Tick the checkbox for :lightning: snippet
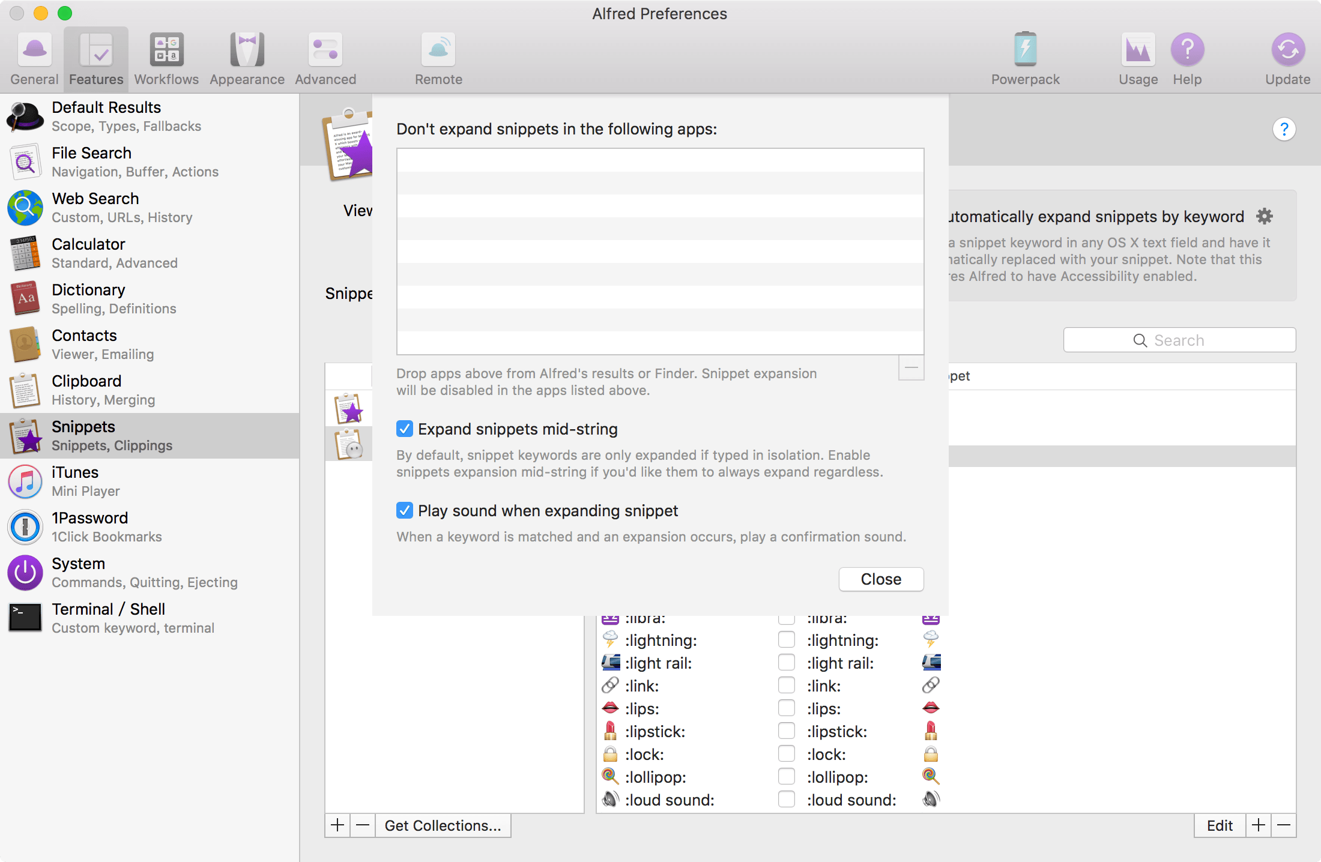 (x=786, y=640)
